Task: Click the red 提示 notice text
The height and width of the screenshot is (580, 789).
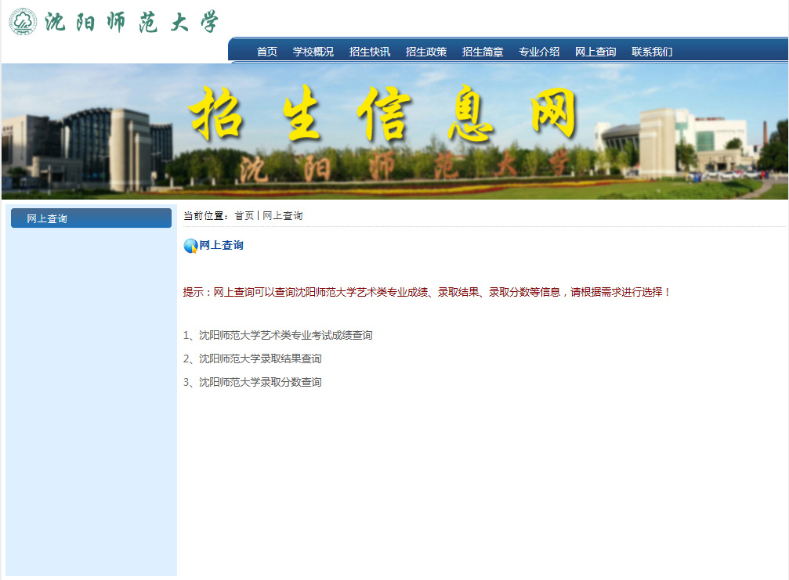Action: coord(427,292)
